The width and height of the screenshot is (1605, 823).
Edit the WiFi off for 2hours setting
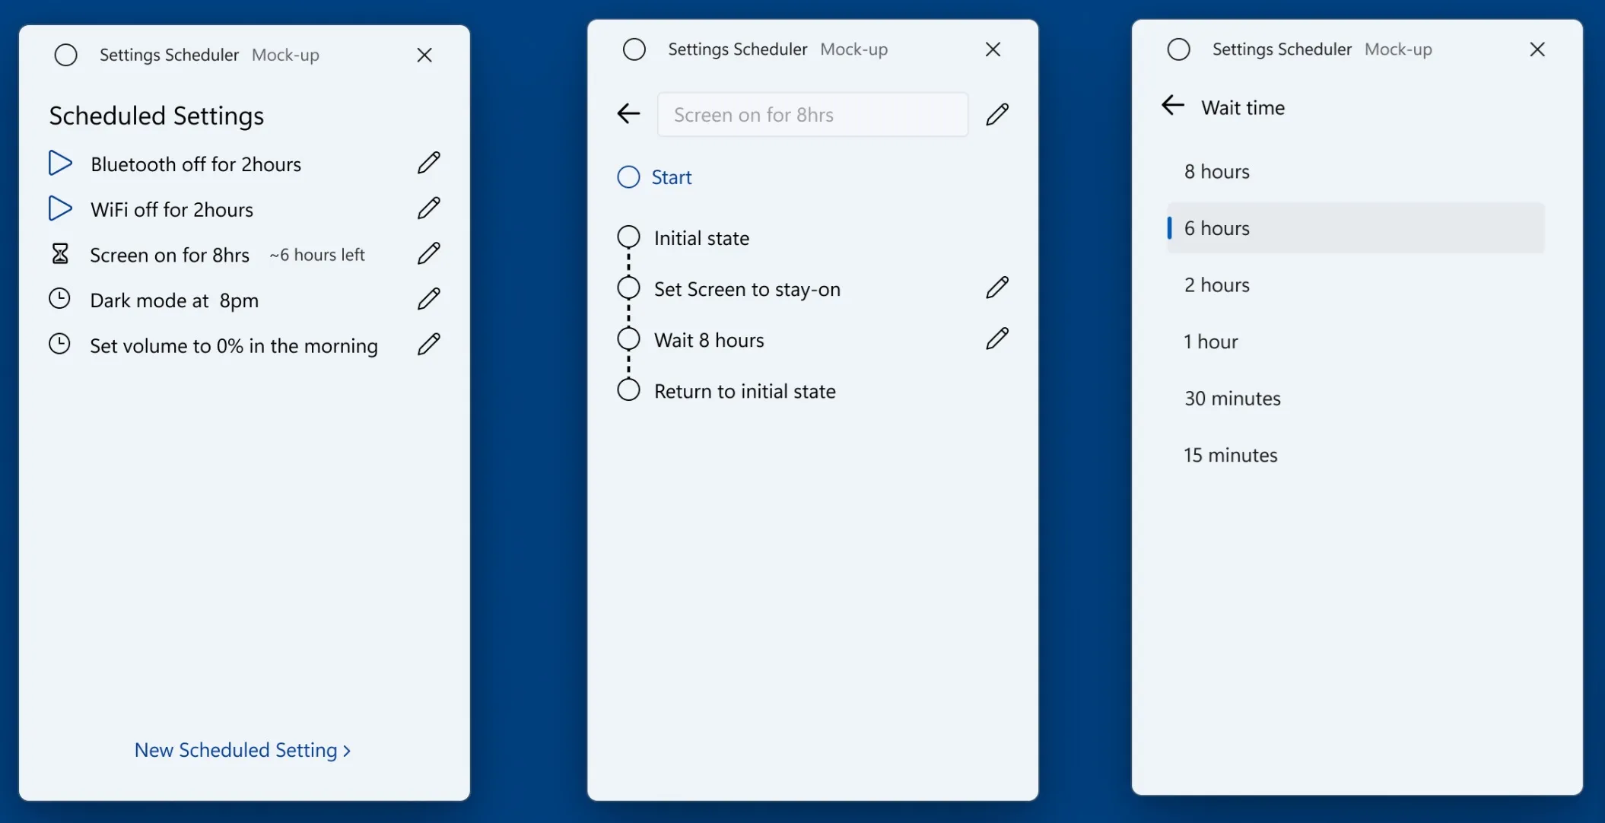tap(427, 209)
